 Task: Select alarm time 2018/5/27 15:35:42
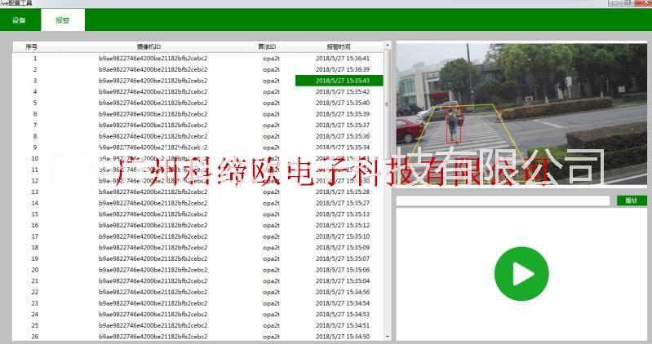pyautogui.click(x=342, y=92)
